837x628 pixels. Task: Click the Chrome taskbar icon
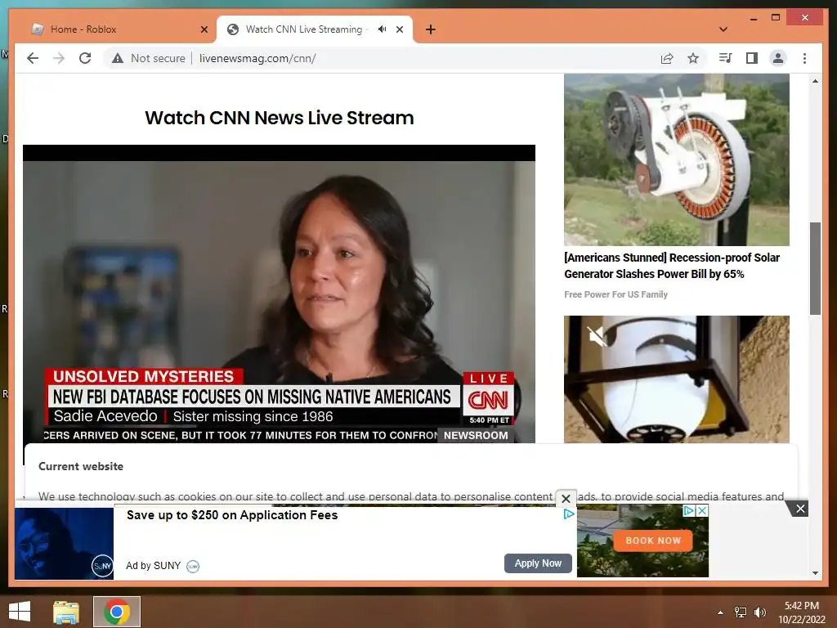[x=117, y=612]
